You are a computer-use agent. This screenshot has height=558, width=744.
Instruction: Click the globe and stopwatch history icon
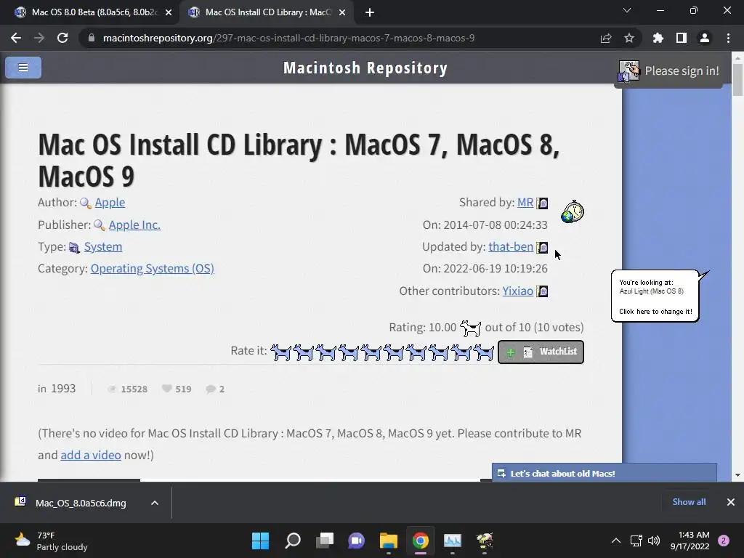[573, 211]
